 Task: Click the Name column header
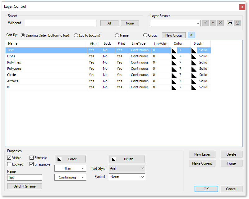pyautogui.click(x=46, y=43)
